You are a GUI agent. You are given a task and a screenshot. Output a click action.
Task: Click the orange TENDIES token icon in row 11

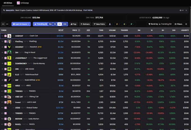(9, 91)
